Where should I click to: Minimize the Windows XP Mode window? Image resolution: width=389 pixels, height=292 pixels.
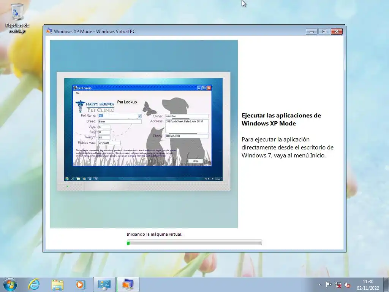tap(312, 31)
